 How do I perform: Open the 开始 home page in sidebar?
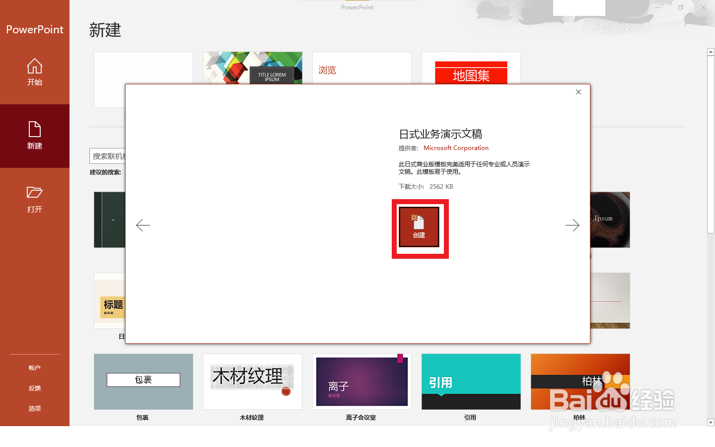tap(35, 73)
